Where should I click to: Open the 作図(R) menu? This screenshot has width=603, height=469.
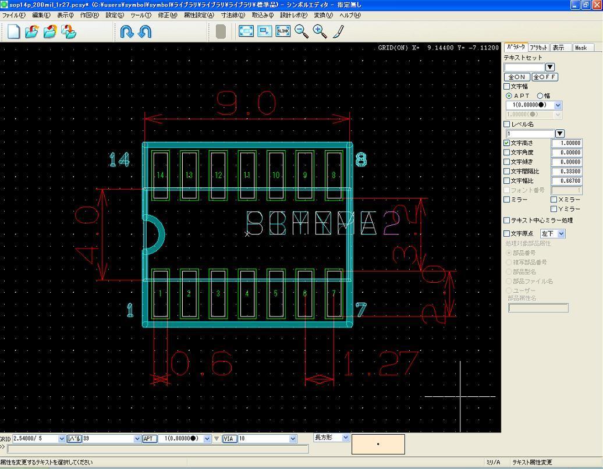point(89,15)
